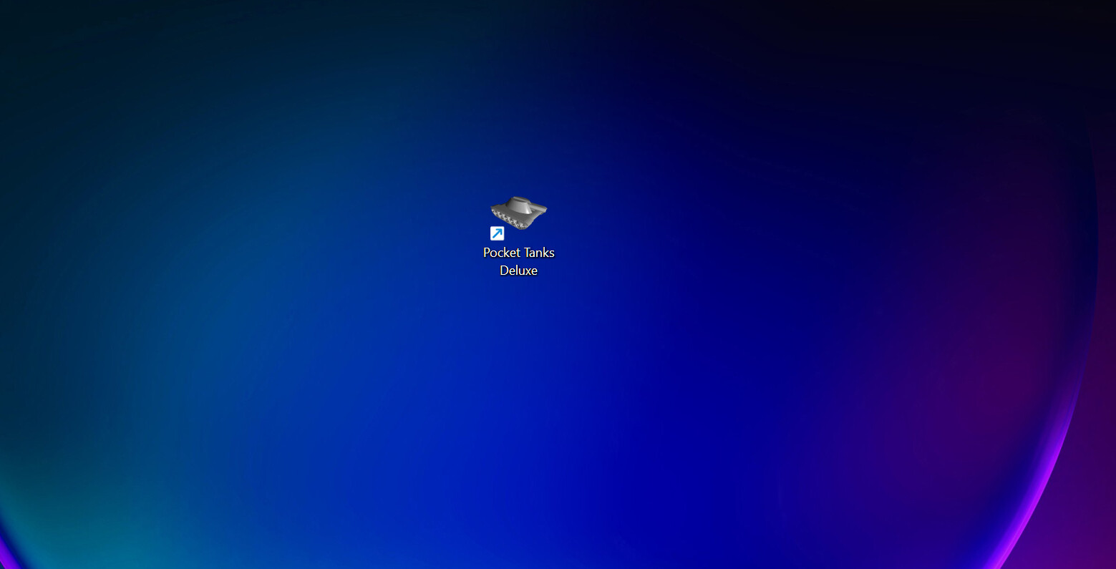
Task: Click the "Pocket Tanks Deluxe" shortcut label text
Action: pos(519,261)
